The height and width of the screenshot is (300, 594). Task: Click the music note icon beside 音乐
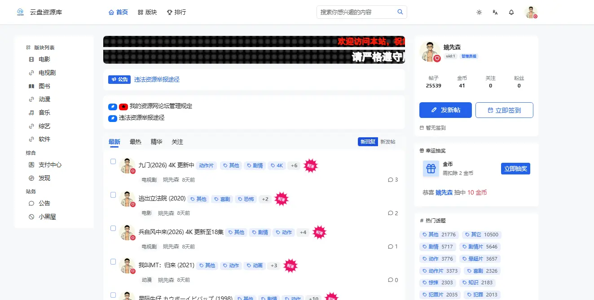(31, 113)
